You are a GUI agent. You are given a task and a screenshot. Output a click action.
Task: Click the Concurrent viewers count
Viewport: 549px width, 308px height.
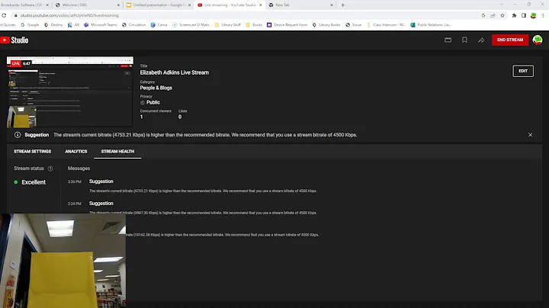click(x=142, y=117)
